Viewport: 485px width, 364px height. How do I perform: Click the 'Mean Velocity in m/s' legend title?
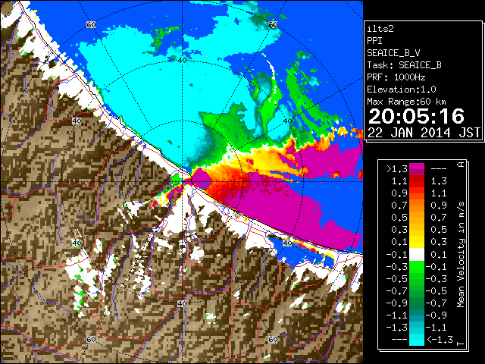[461, 255]
